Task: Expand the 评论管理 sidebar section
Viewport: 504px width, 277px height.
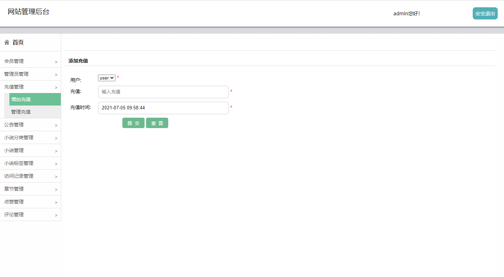Action: pos(30,215)
